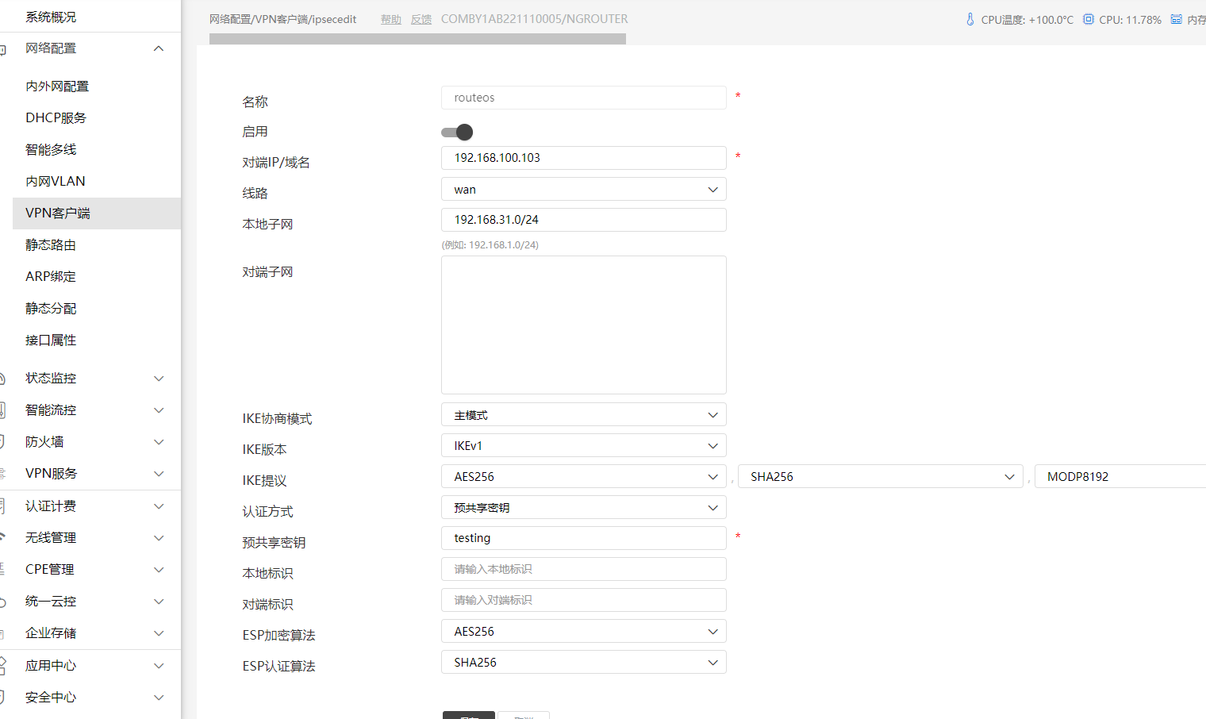Screen dimensions: 1206x719
Task: Click the shield icon beside 防火墙
Action: pyautogui.click(x=3, y=441)
